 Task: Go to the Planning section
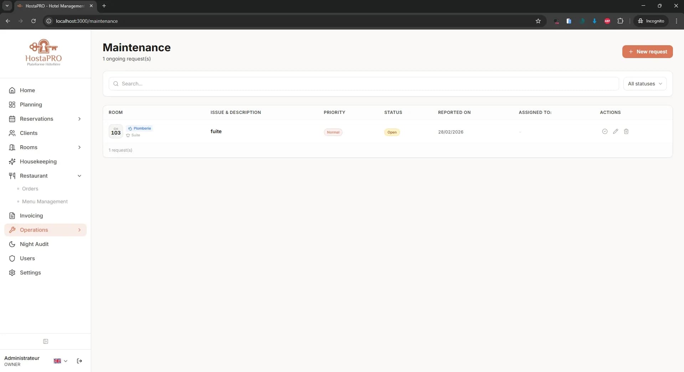(31, 104)
